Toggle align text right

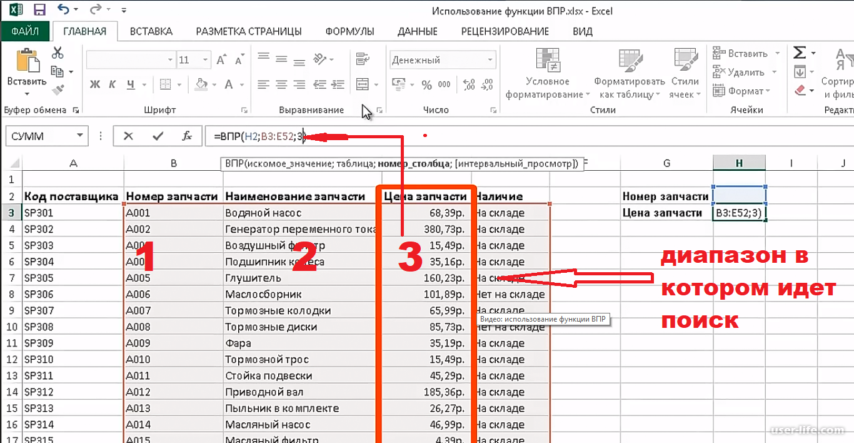[299, 84]
